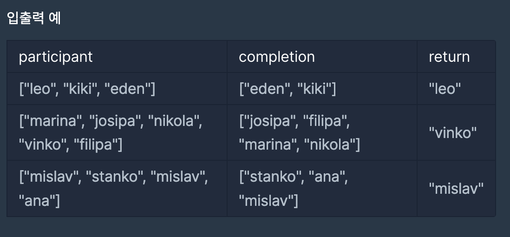
Task: Click the "mislav"] text in the completion column
Action: [268, 200]
